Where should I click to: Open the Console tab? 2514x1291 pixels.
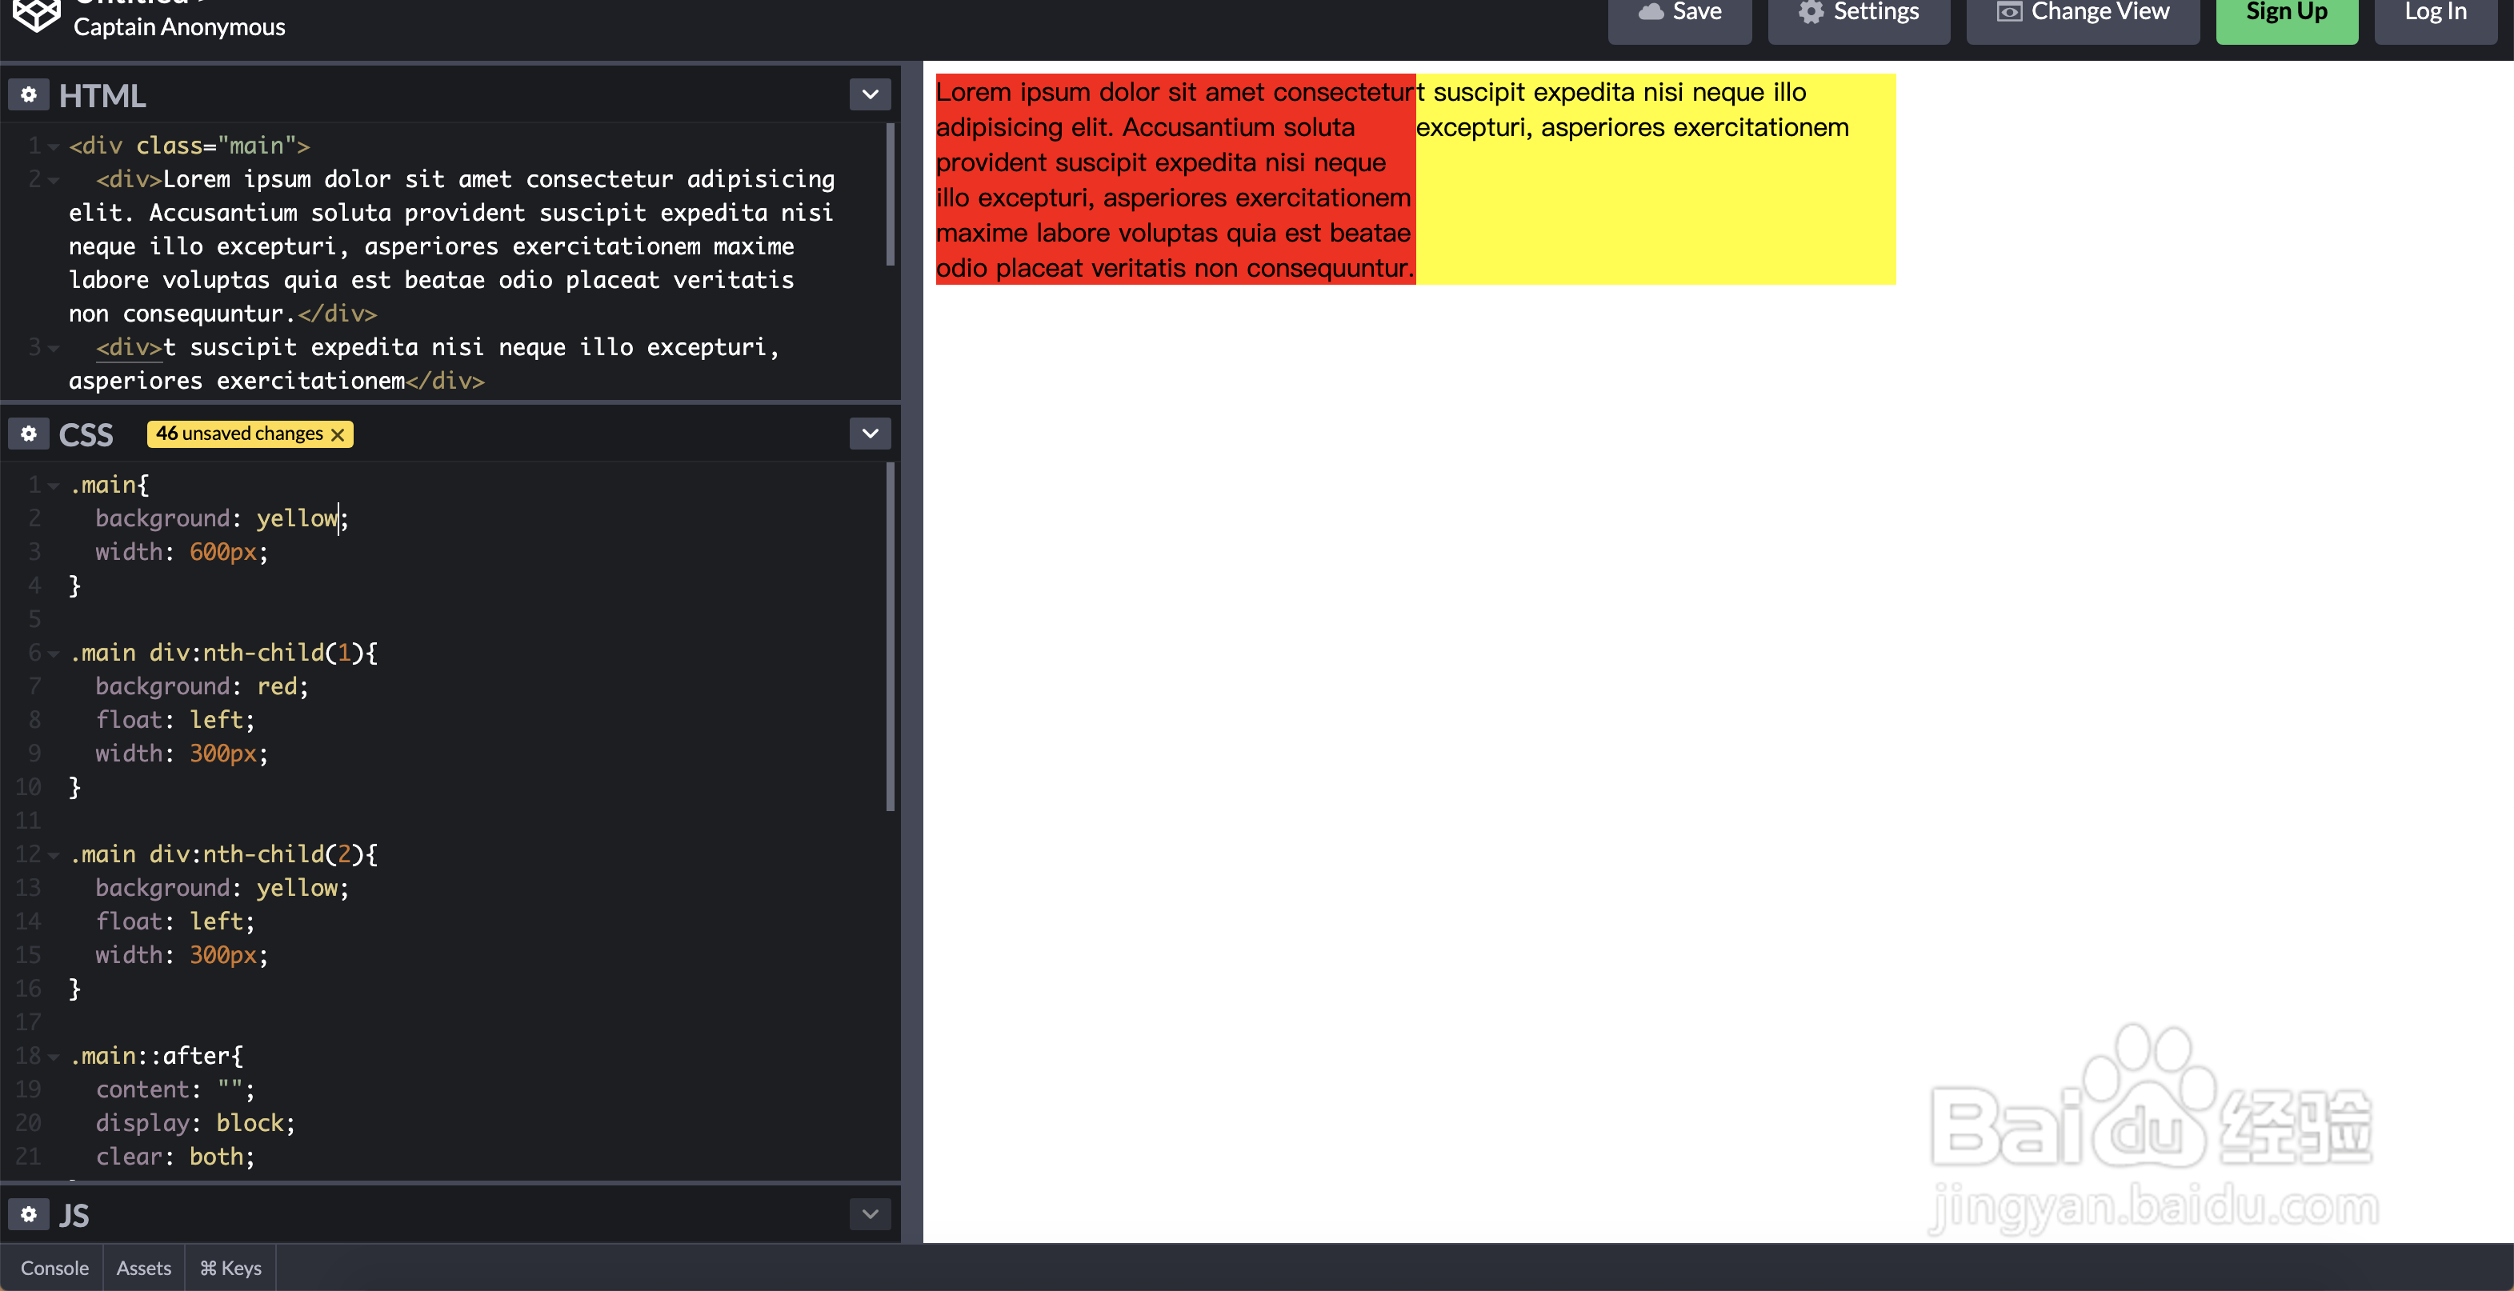point(54,1268)
